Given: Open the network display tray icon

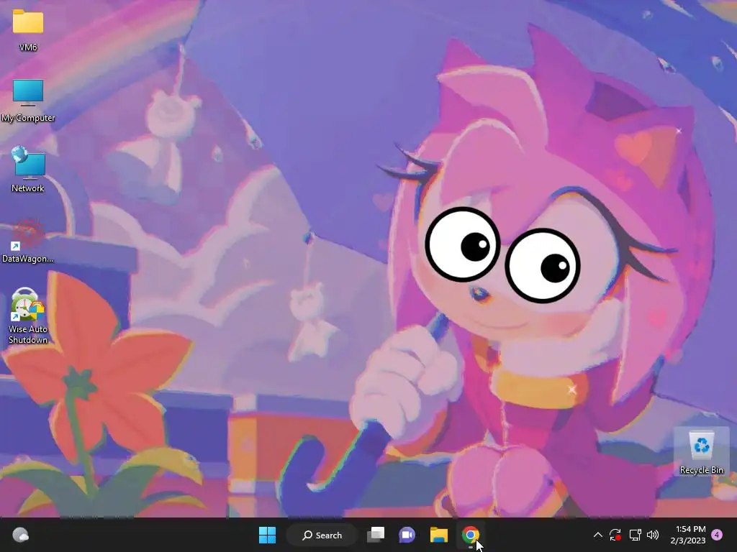Looking at the screenshot, I should [x=635, y=535].
